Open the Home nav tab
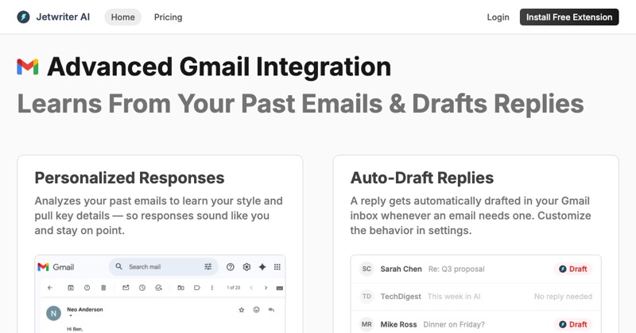The image size is (636, 333). click(123, 17)
